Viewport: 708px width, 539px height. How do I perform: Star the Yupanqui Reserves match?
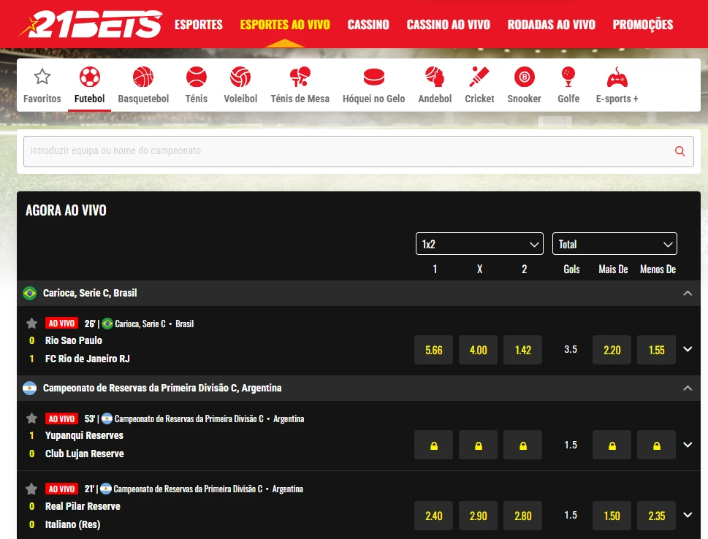[x=31, y=418]
